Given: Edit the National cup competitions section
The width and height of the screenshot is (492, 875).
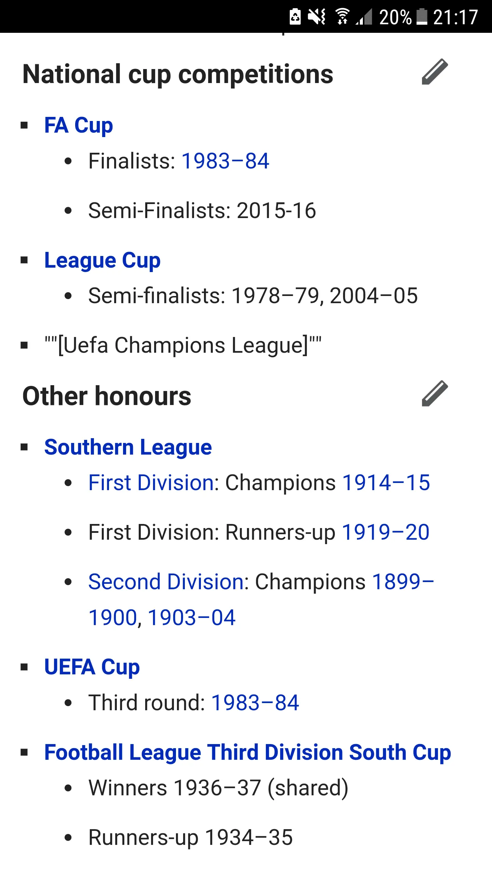Looking at the screenshot, I should click(x=435, y=71).
